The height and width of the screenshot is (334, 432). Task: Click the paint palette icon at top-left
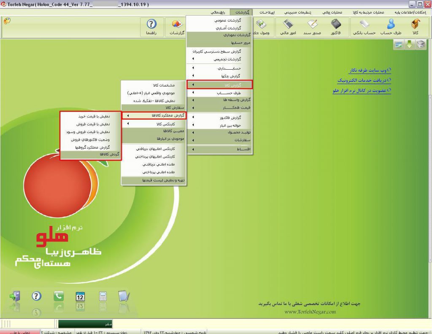(7, 21)
